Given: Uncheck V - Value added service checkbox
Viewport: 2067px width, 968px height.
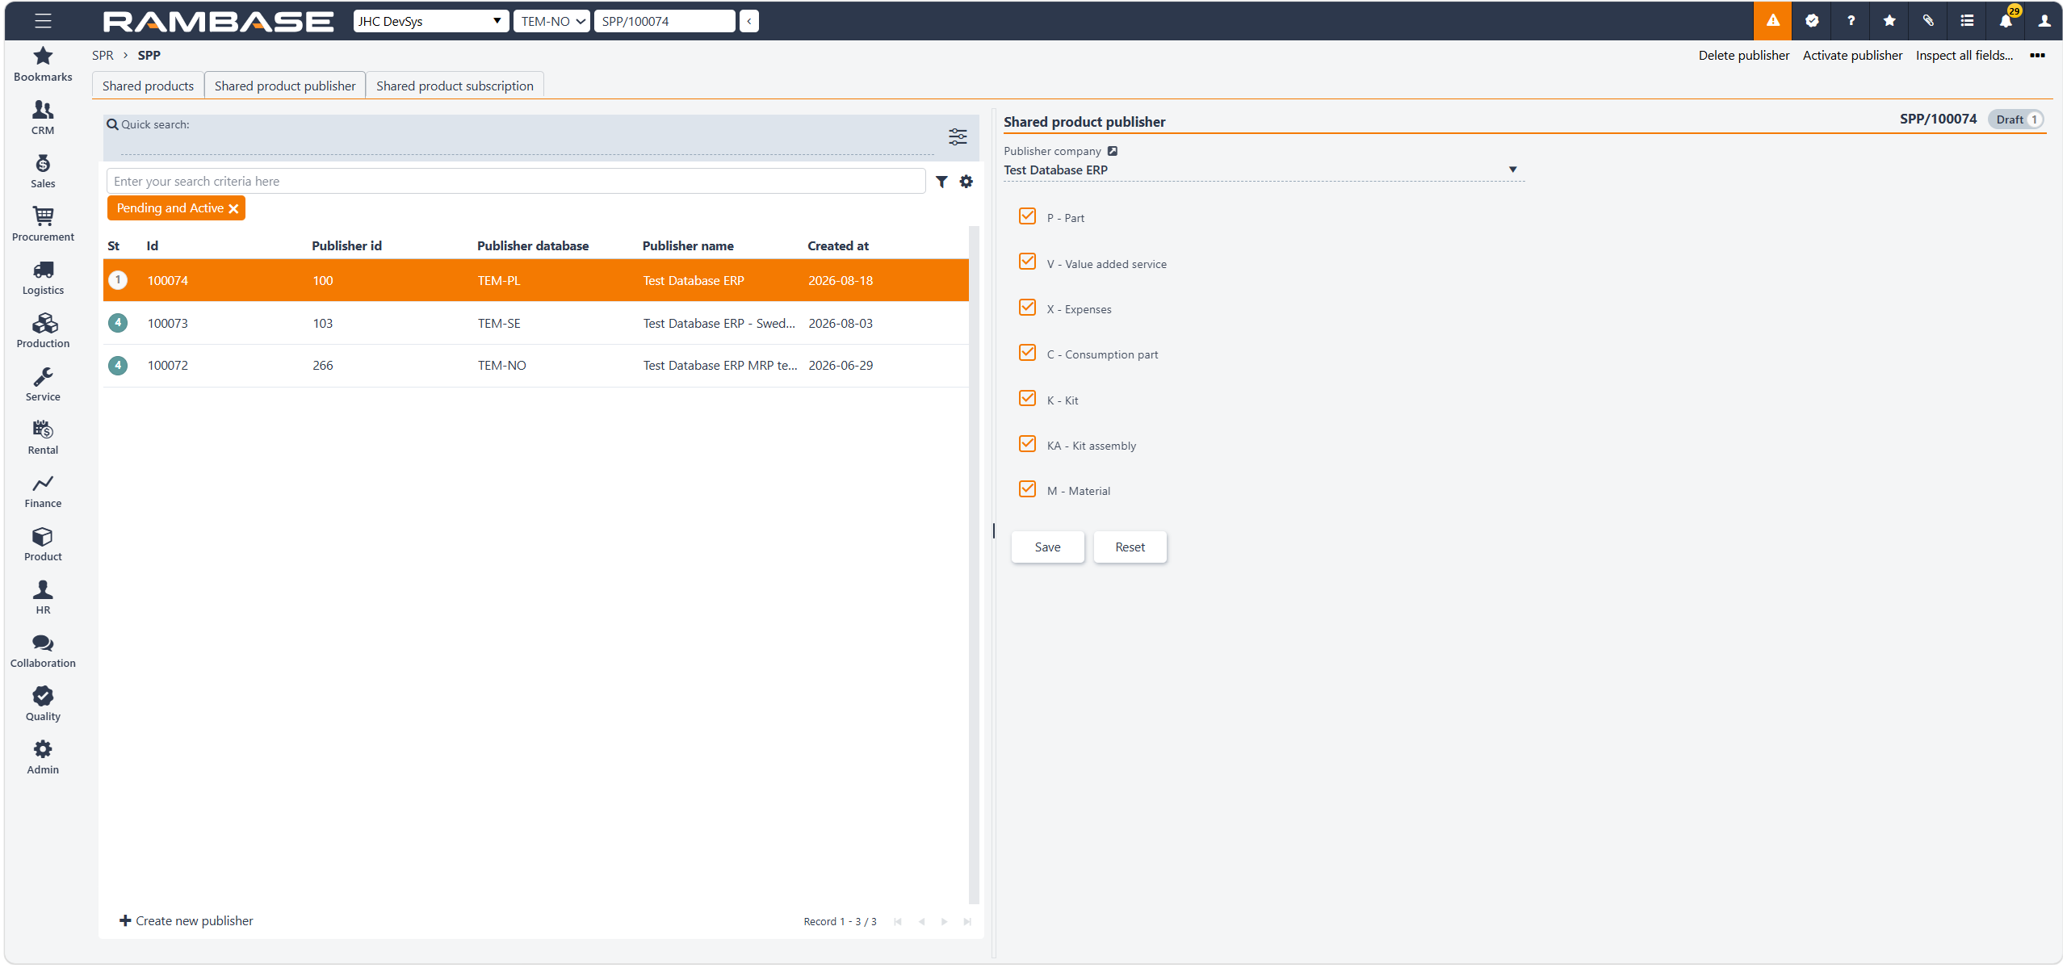Looking at the screenshot, I should click(x=1027, y=262).
